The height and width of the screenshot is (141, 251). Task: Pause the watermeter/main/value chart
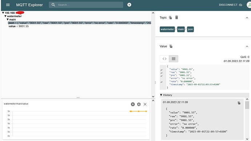(133, 104)
